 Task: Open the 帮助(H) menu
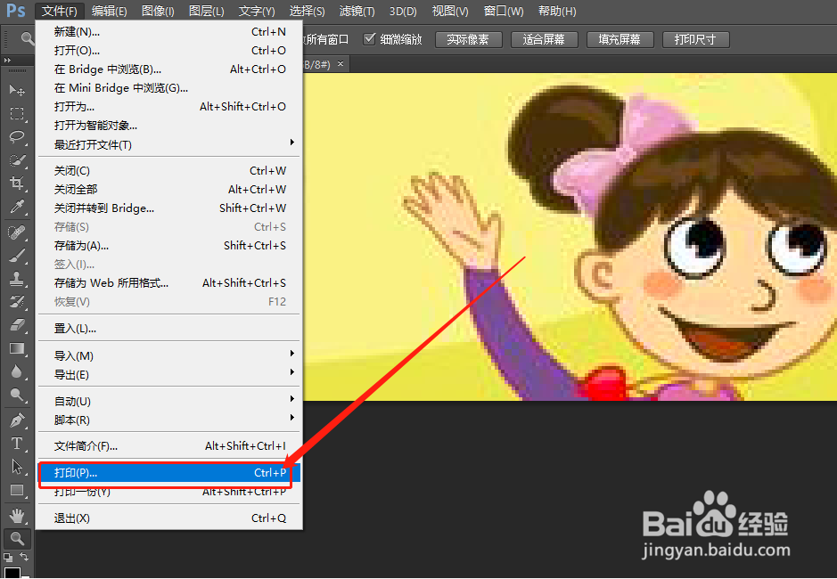point(557,11)
